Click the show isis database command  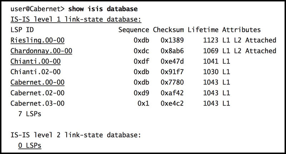[103, 9]
